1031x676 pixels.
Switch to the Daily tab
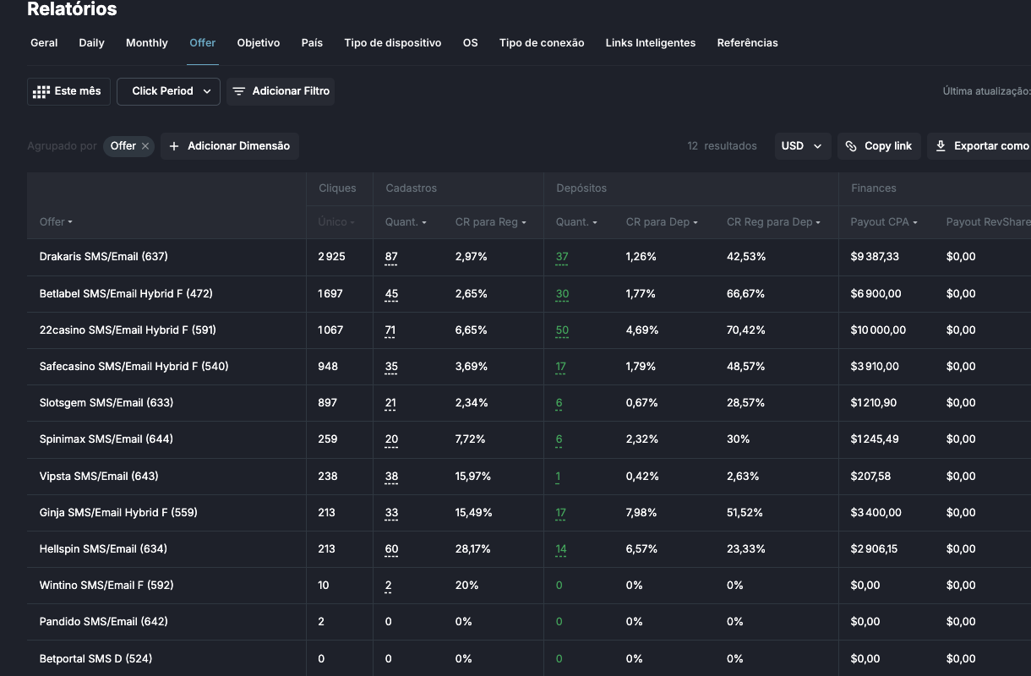coord(92,43)
